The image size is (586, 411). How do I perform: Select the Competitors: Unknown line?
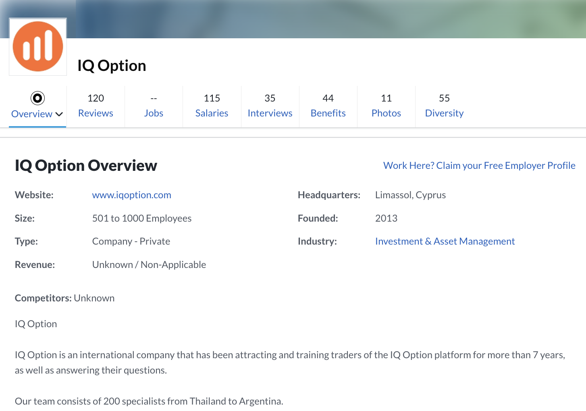(64, 298)
